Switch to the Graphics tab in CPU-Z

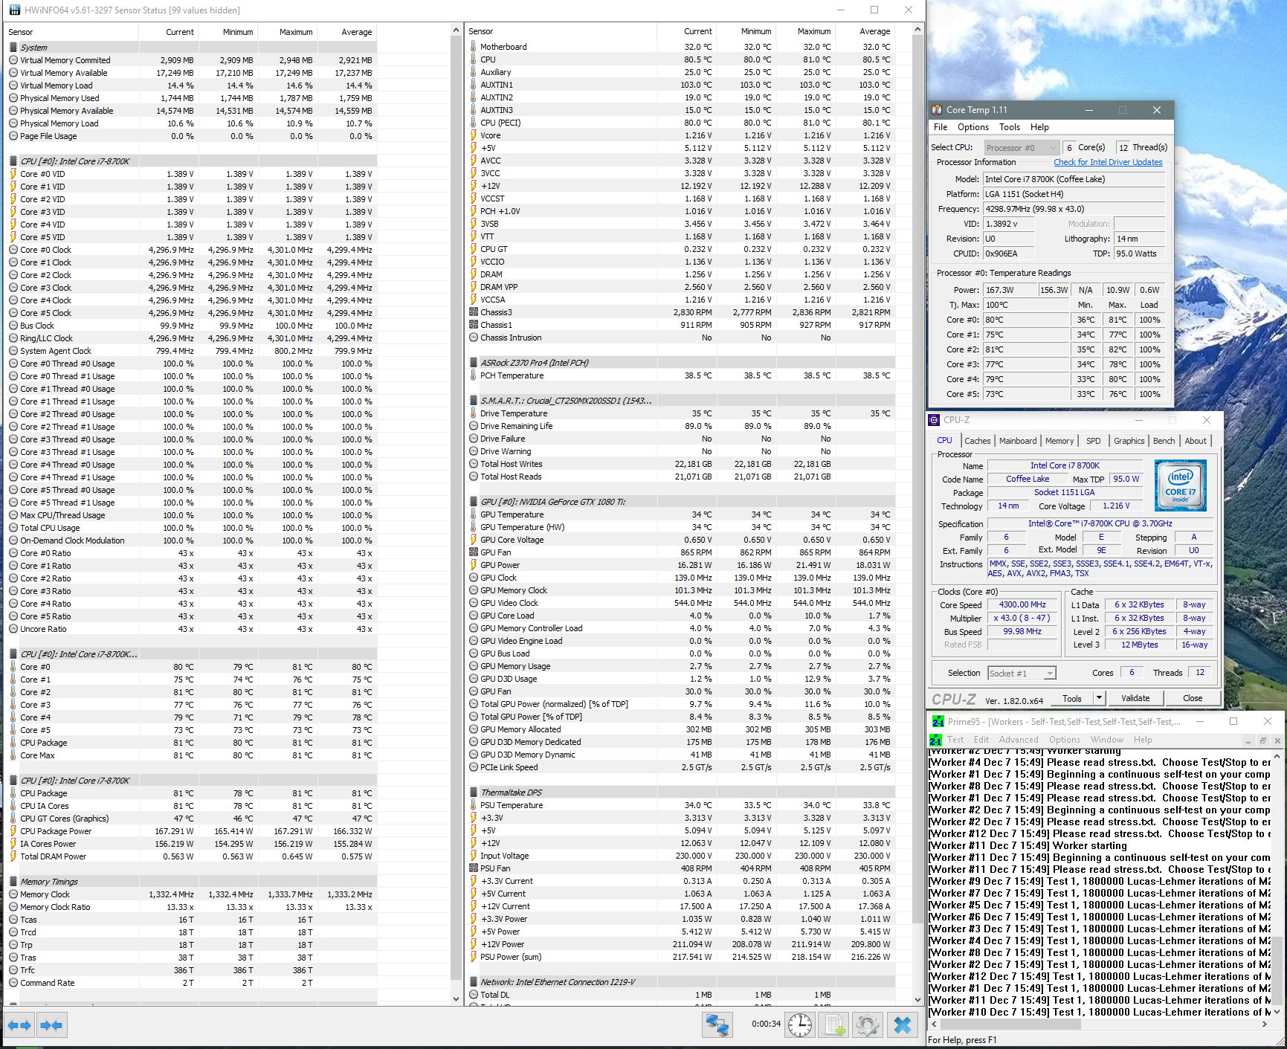1129,441
